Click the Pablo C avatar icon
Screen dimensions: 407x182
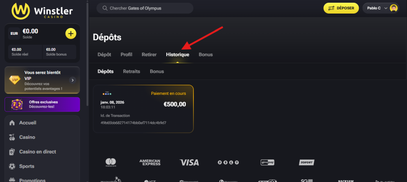click(394, 8)
